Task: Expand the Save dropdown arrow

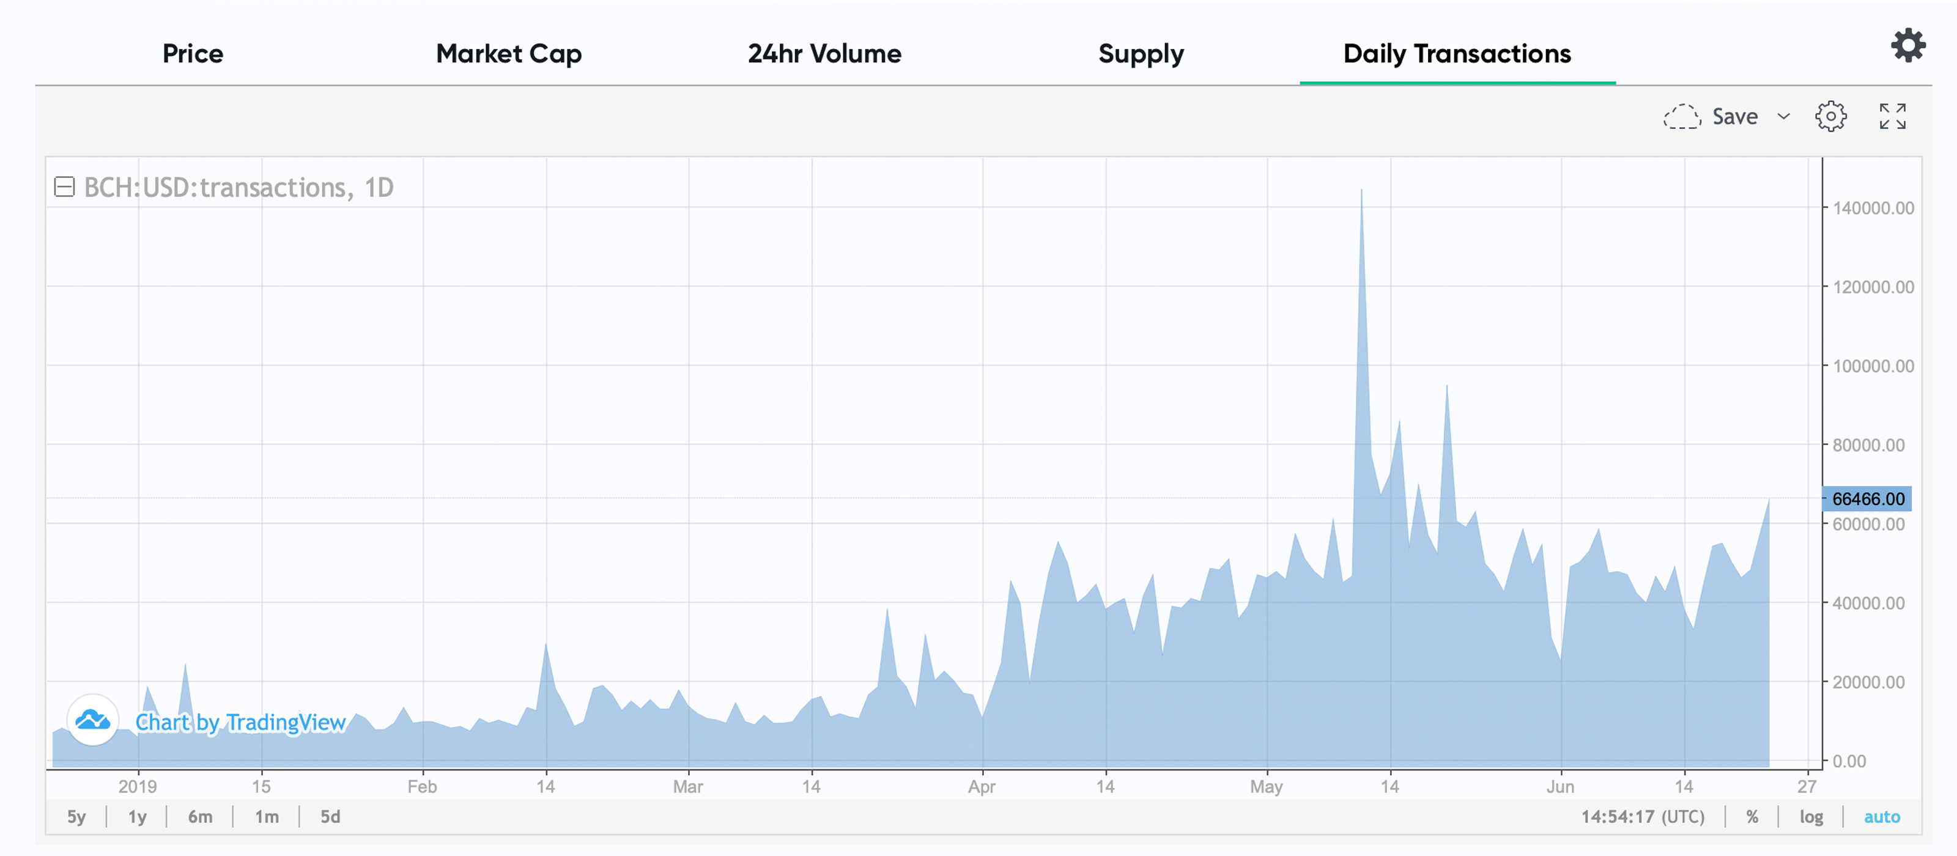Action: (1783, 116)
